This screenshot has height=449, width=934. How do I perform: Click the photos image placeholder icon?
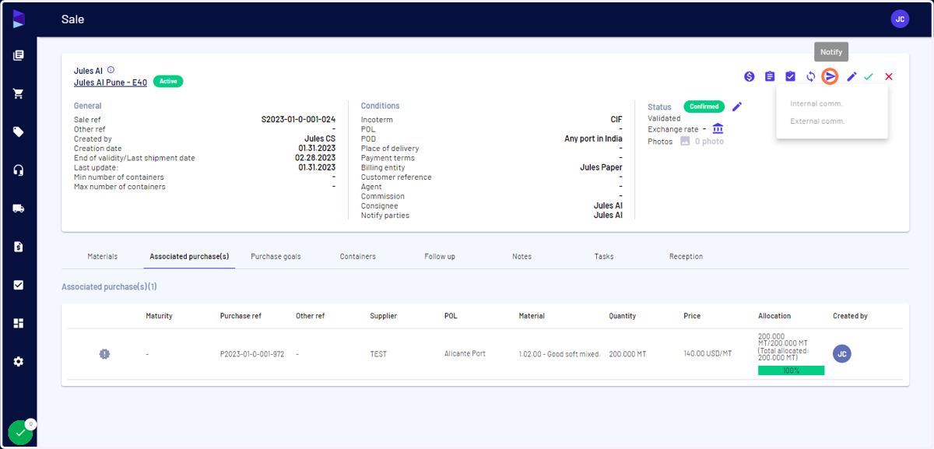(685, 141)
